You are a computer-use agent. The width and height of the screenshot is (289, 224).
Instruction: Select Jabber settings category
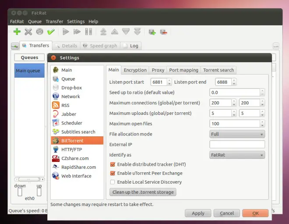[x=77, y=114]
